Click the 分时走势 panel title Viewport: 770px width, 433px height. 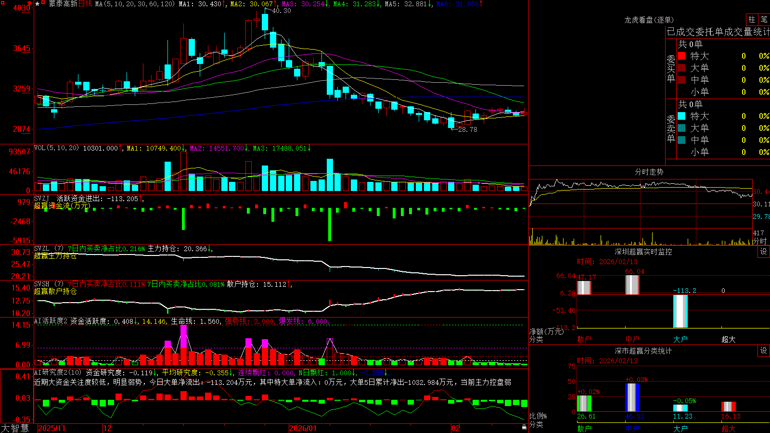click(x=649, y=172)
